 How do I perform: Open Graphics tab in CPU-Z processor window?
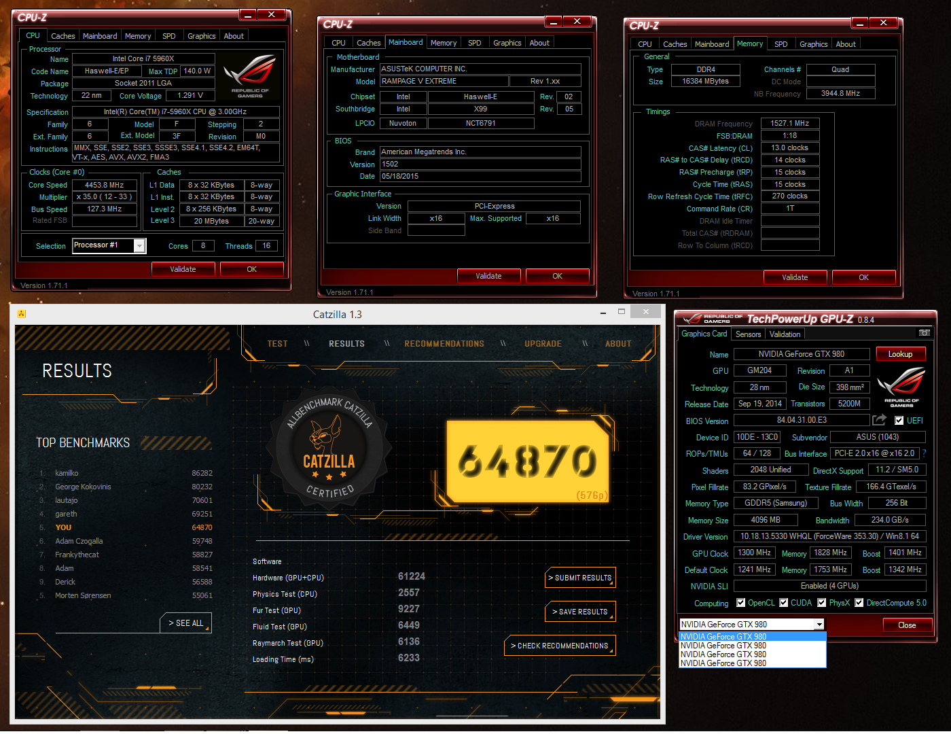point(202,36)
